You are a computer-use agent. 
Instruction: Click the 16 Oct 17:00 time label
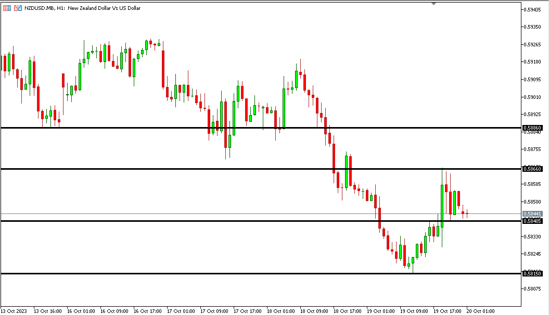(148, 311)
